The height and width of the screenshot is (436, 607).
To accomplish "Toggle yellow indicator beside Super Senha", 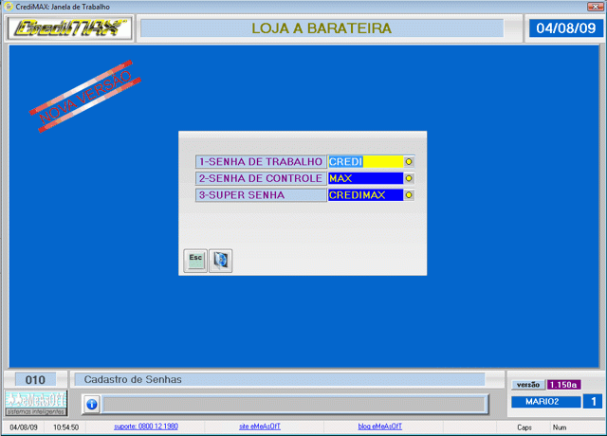I will pos(409,195).
